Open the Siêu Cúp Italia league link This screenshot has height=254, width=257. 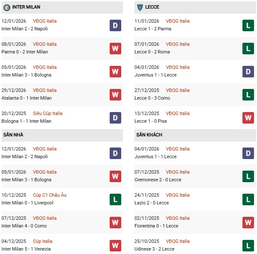(x=49, y=113)
